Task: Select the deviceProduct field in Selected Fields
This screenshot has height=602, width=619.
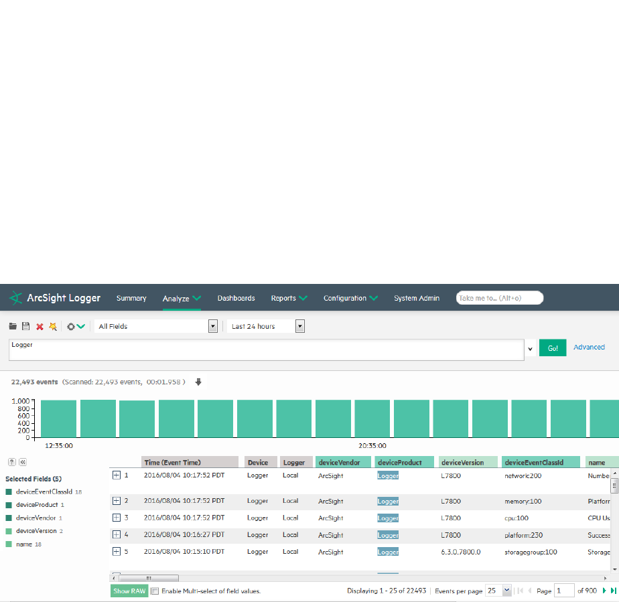Action: point(37,504)
